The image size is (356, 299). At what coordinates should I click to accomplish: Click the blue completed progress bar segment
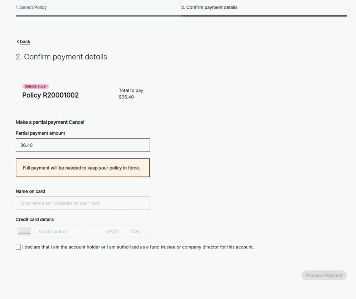tap(98, 16)
